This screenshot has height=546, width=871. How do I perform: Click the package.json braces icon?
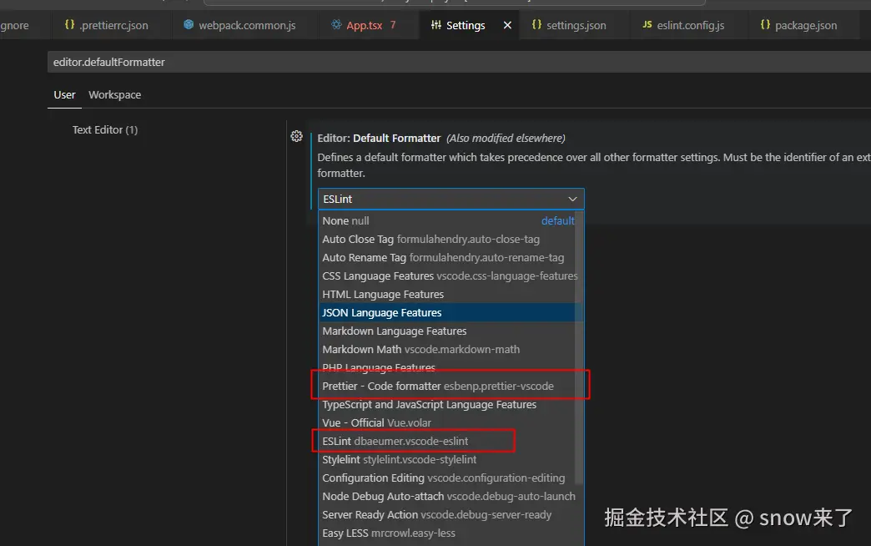point(765,24)
